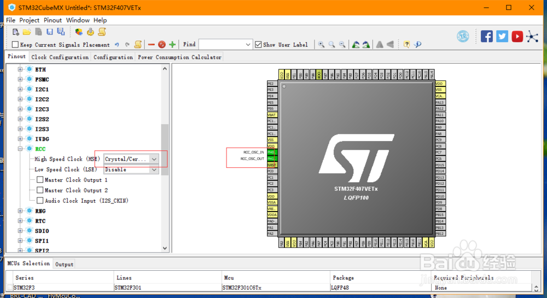Click the New Project icon

coord(16,32)
